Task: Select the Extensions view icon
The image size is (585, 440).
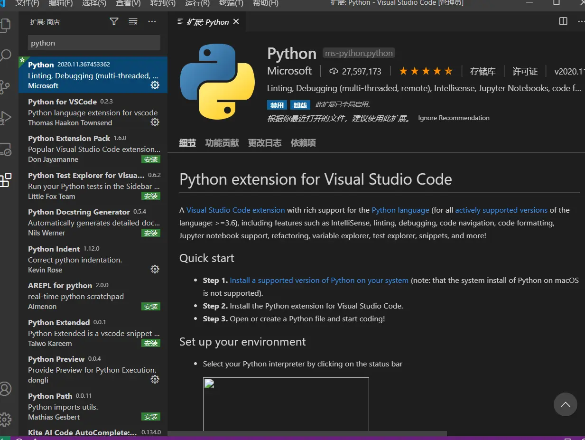Action: (5, 180)
